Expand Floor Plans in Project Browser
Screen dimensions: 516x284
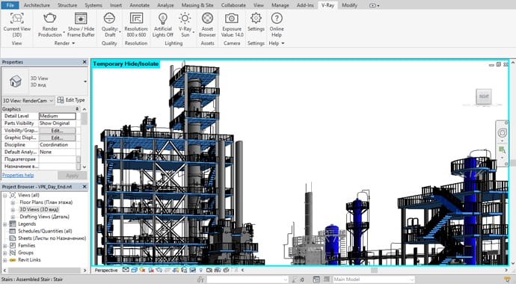[13, 203]
